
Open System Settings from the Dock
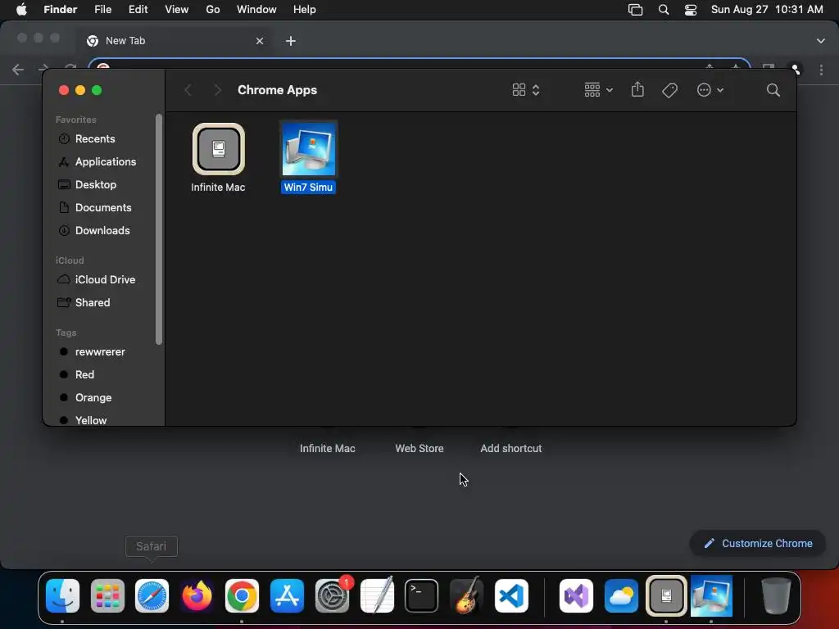click(333, 596)
